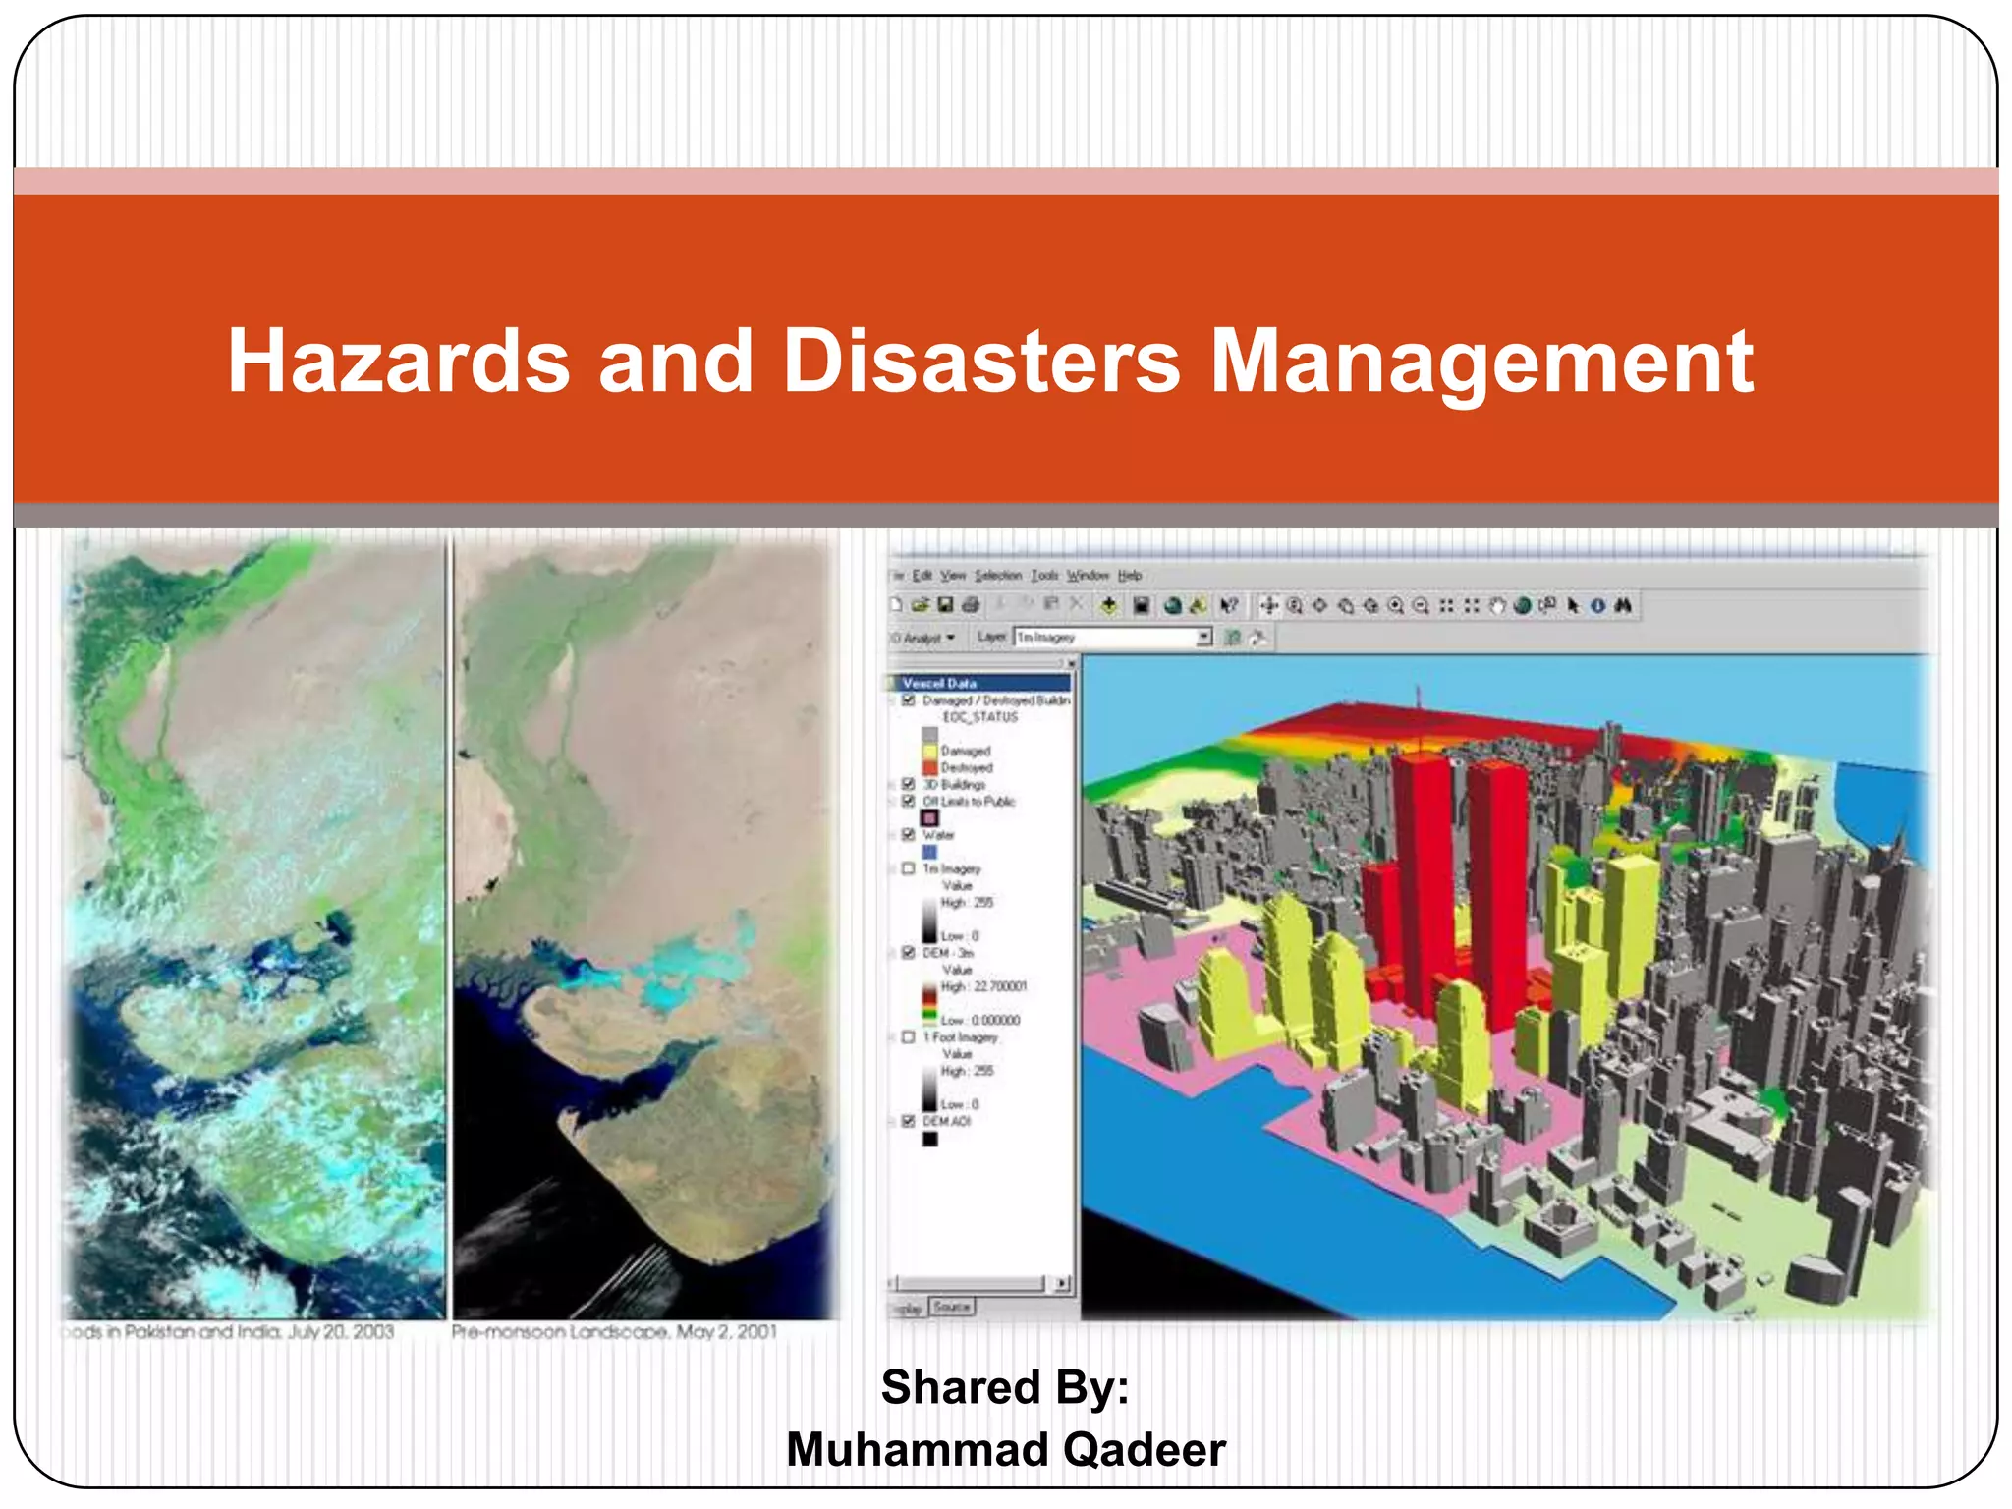2012x1509 pixels.
Task: Select the Vexcel Data frame heading
Action: pyautogui.click(x=939, y=683)
